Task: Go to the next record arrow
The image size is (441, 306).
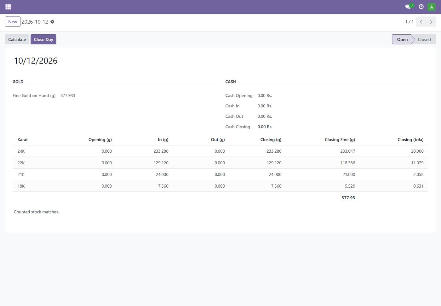Action: [x=431, y=22]
